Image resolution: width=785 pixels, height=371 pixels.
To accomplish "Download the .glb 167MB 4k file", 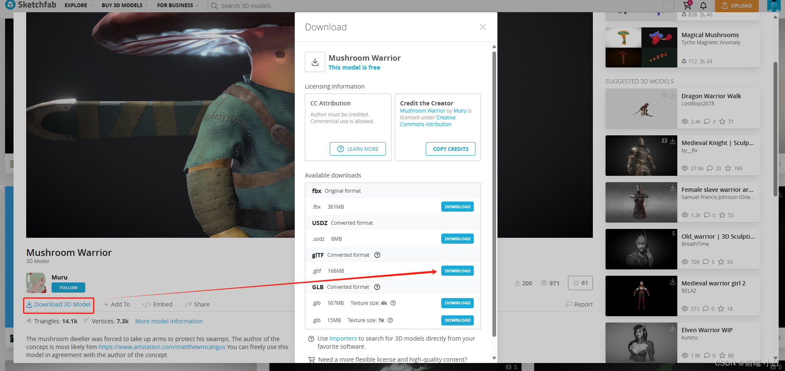I will pyautogui.click(x=457, y=303).
